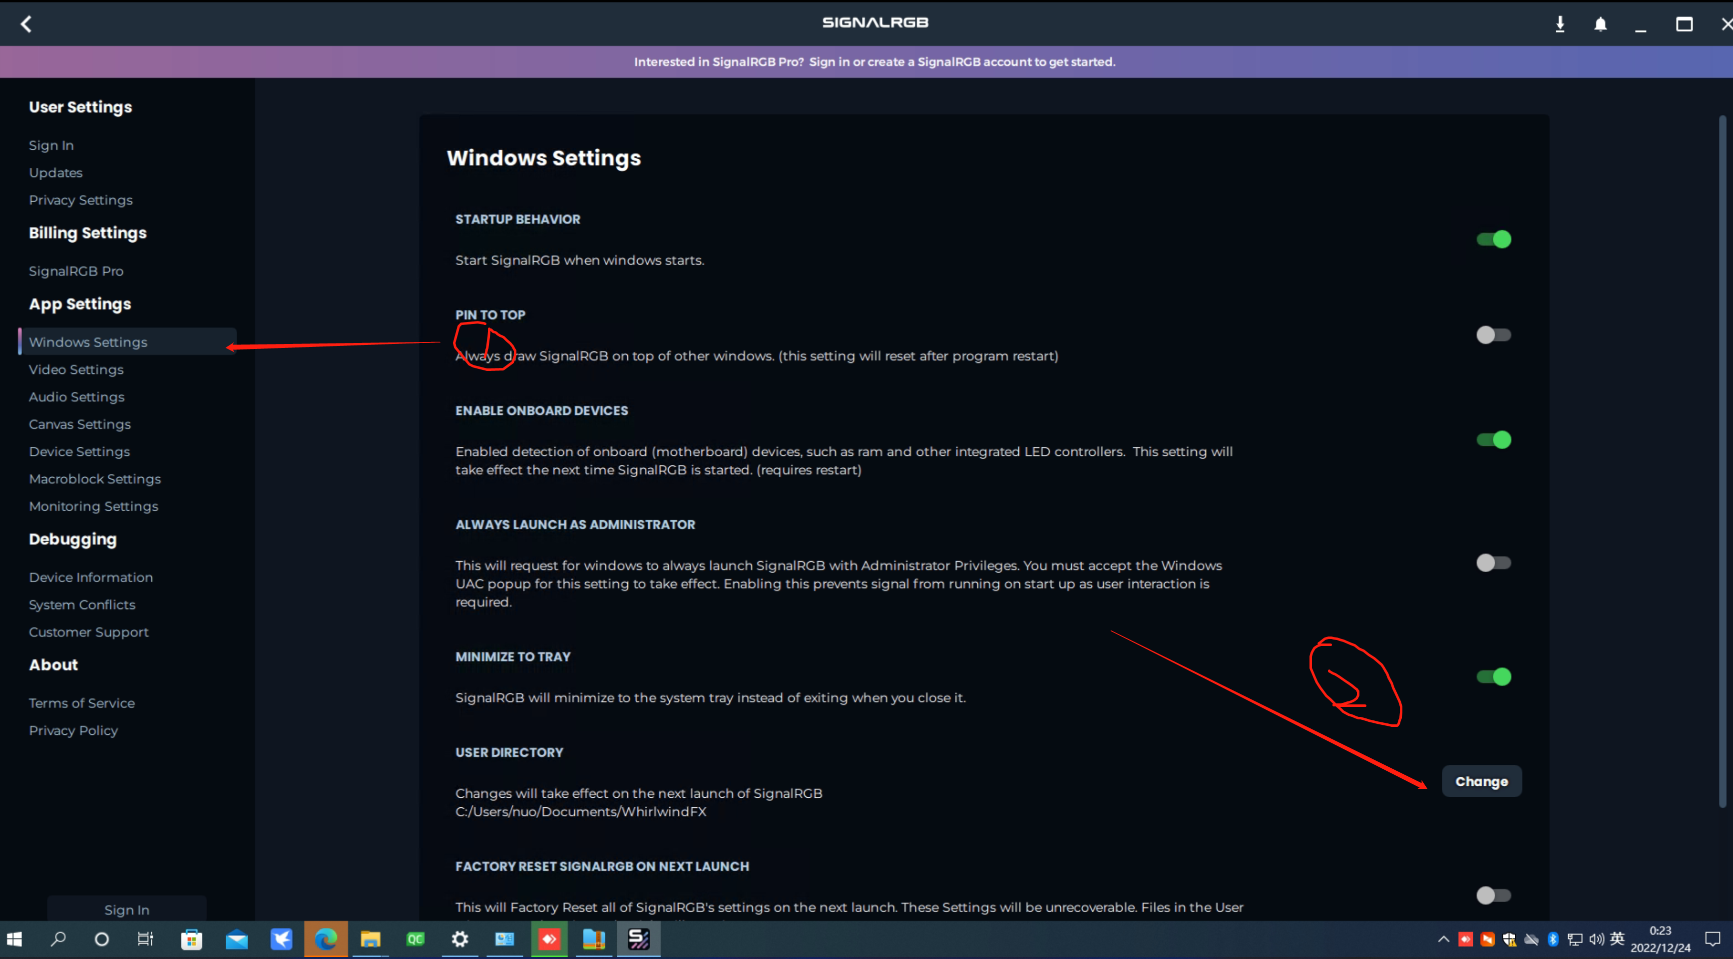This screenshot has height=959, width=1733.
Task: Launch Microsoft Store from taskbar
Action: (191, 939)
